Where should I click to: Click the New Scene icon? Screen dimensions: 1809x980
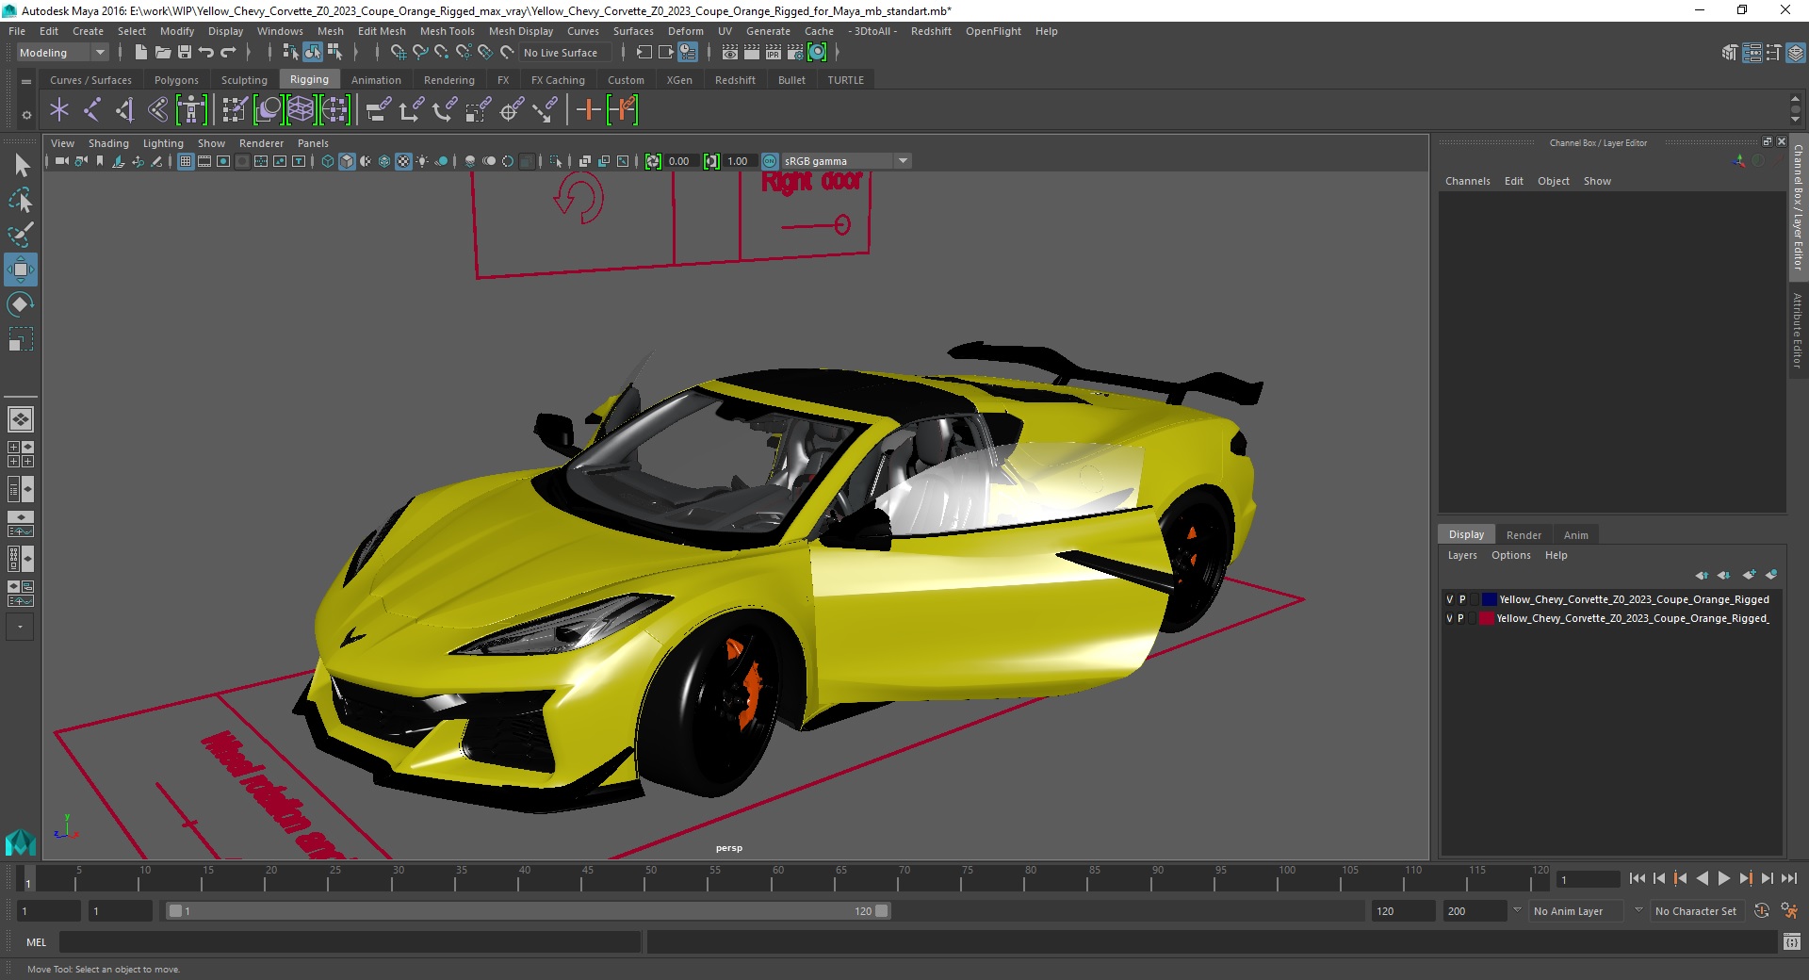pyautogui.click(x=140, y=53)
